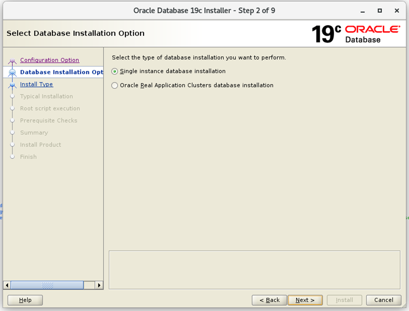Click the Finish step label

click(28, 157)
